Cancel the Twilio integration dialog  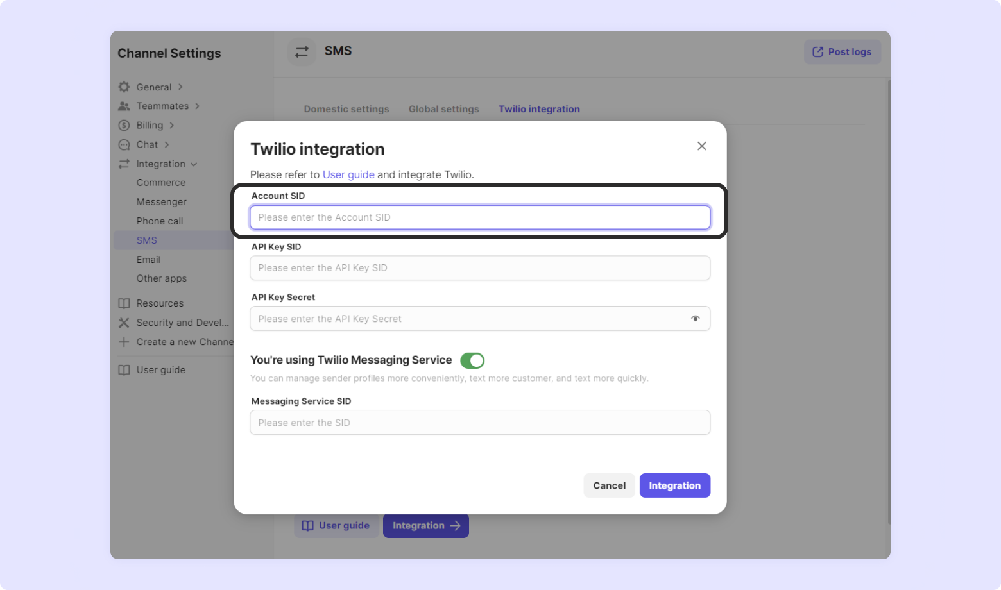[609, 485]
